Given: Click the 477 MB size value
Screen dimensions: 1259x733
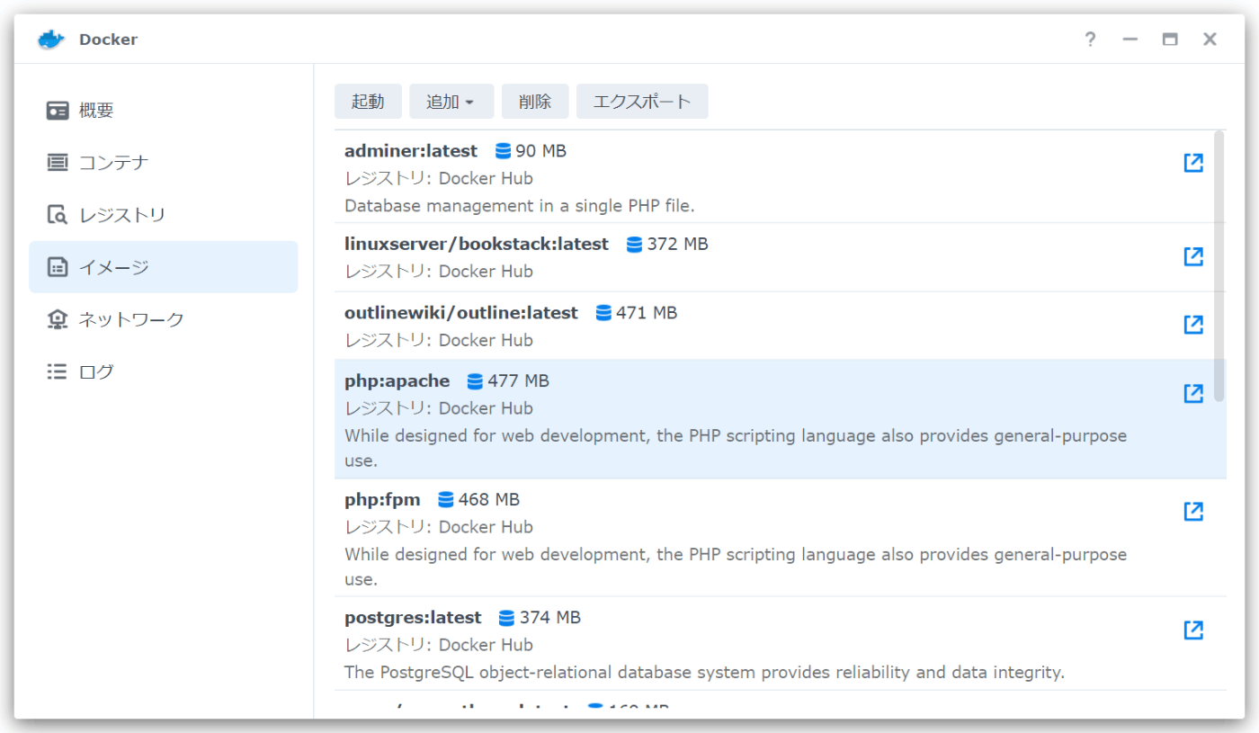Looking at the screenshot, I should coord(519,381).
